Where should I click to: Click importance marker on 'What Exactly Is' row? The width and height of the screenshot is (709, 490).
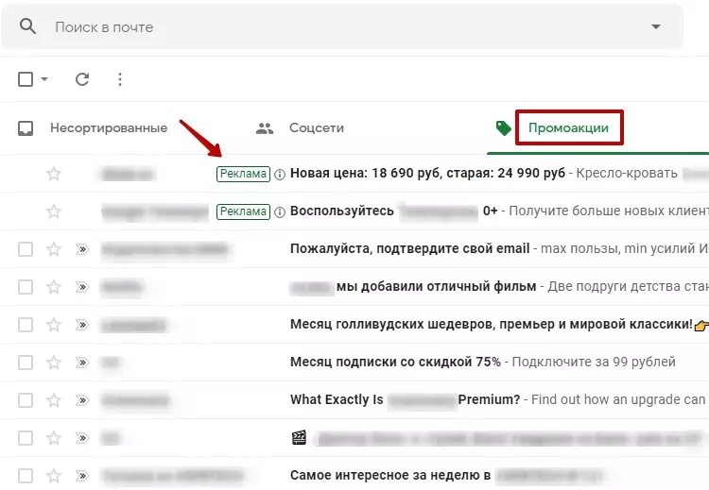tap(82, 400)
